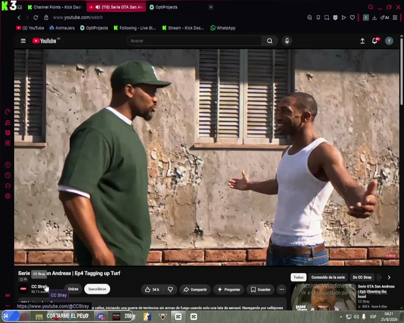This screenshot has height=323, width=404.
Task: Select the Serie GTA San Andreas tab
Action: [x=116, y=7]
